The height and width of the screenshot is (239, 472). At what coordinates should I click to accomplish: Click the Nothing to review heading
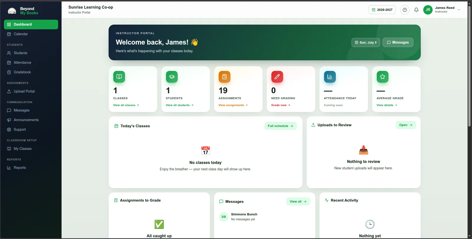tap(363, 162)
